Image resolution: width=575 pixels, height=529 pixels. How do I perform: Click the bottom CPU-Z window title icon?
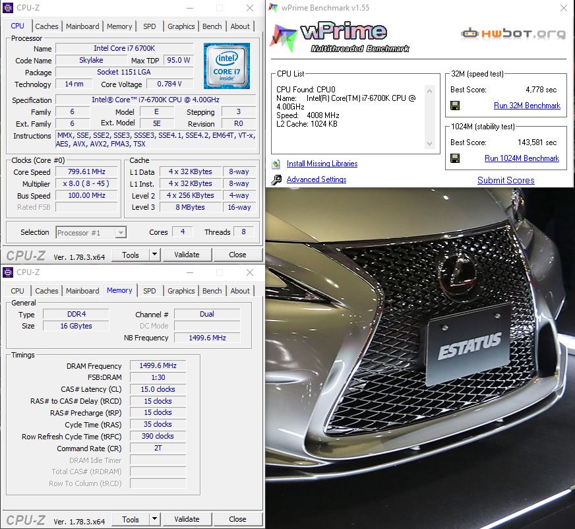(8, 272)
